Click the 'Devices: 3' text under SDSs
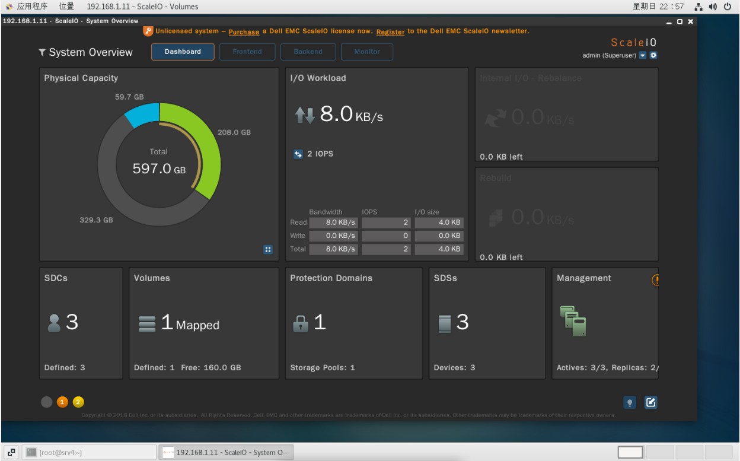This screenshot has height=461, width=740. (x=454, y=368)
